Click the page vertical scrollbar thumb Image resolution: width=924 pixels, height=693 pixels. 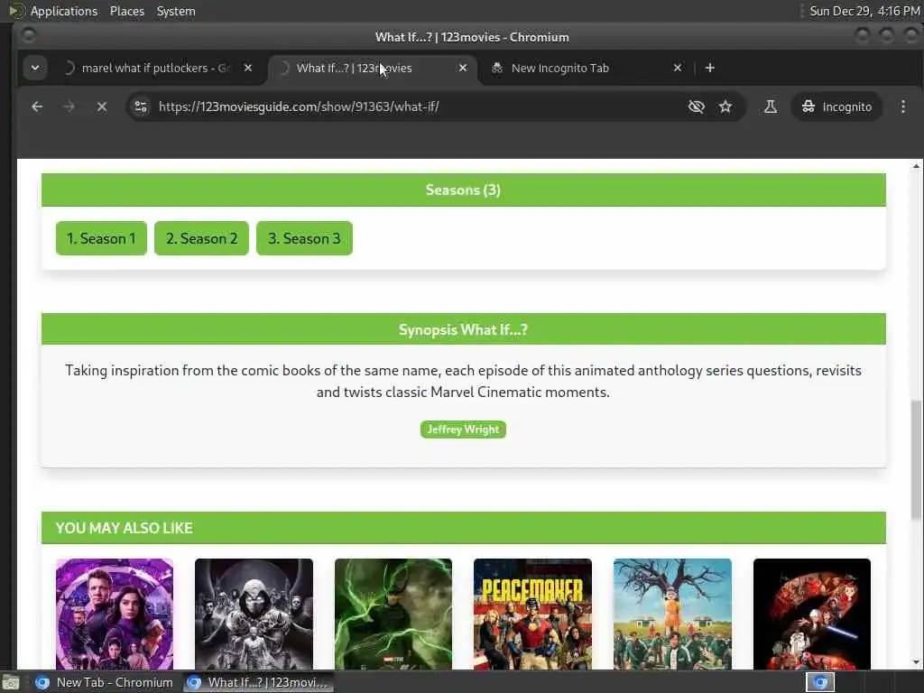click(x=916, y=459)
